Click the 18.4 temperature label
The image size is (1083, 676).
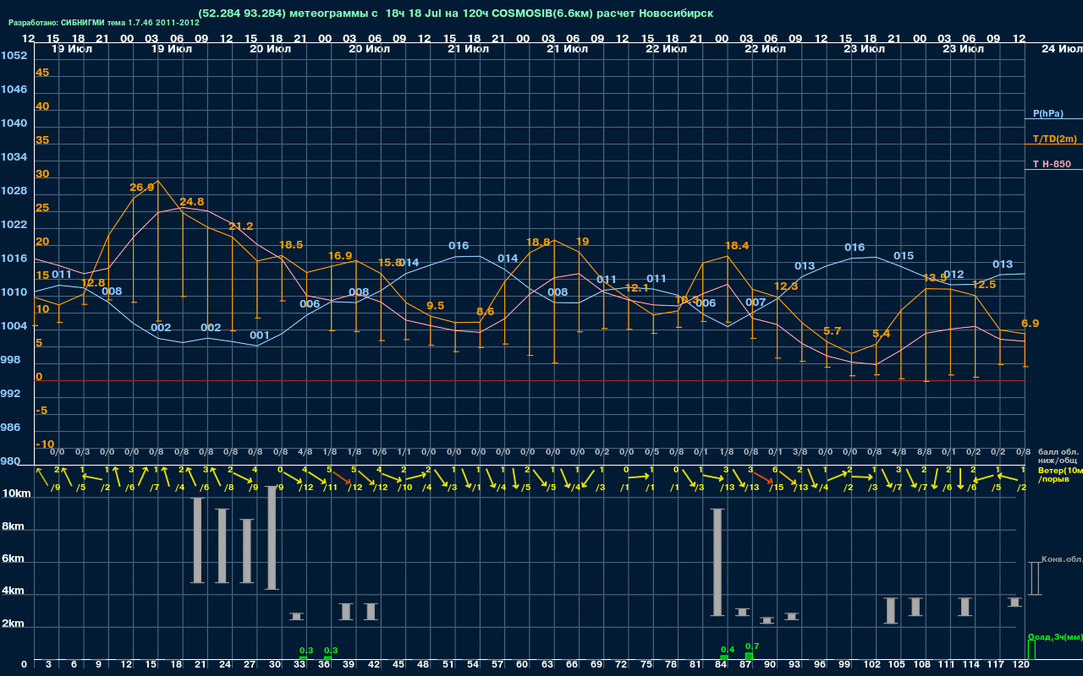click(737, 246)
